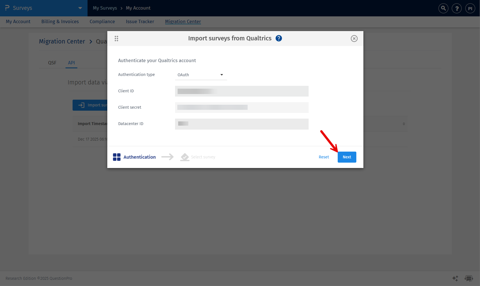Click the drag handle in modal corner
This screenshot has width=480, height=286.
[116, 38]
